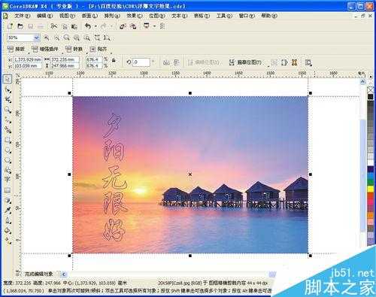Select the Crop tool in the toolbox
The width and height of the screenshot is (376, 297).
click(8, 100)
